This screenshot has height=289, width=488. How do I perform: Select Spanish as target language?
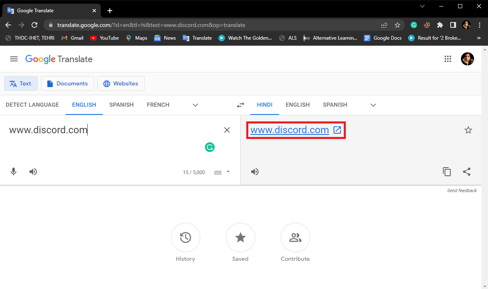pyautogui.click(x=335, y=105)
